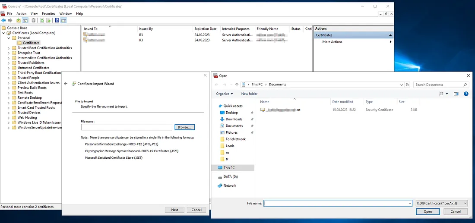Click the refresh icon beside the address bar
Screen dimensions: 475x223
[x=408, y=85]
